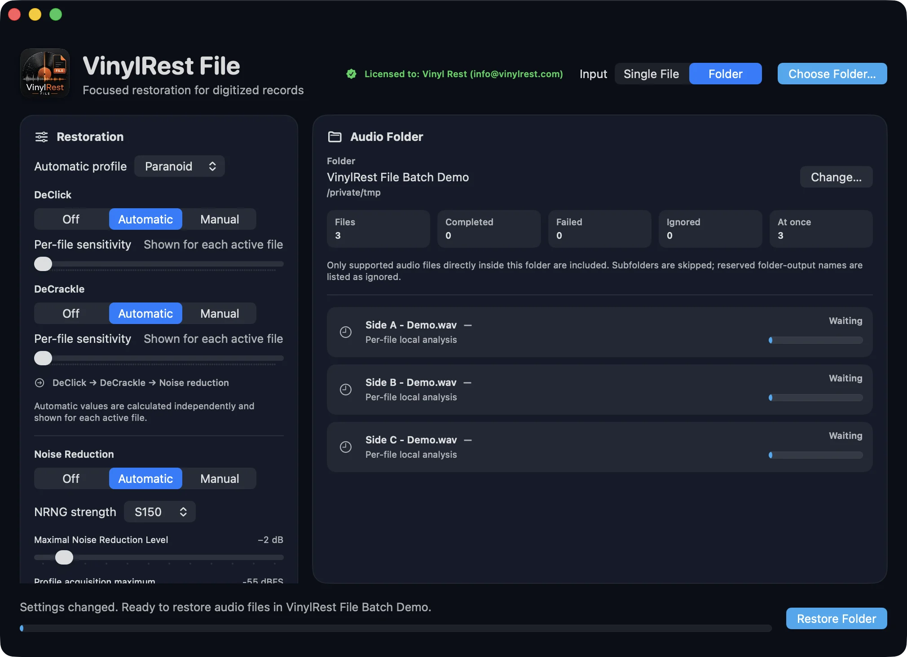Switch input to Single File
The height and width of the screenshot is (657, 907).
tap(652, 74)
